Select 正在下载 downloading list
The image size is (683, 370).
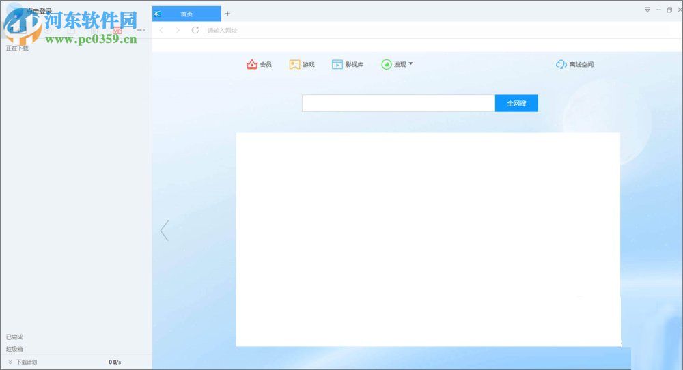pyautogui.click(x=18, y=48)
